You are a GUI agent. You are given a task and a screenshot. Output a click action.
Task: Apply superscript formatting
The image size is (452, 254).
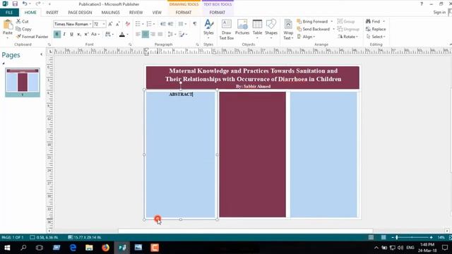click(86, 35)
